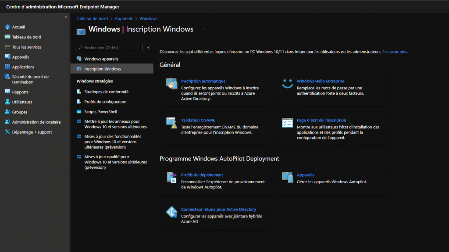
Task: Click Tableau de bord breadcrumb
Action: point(92,18)
